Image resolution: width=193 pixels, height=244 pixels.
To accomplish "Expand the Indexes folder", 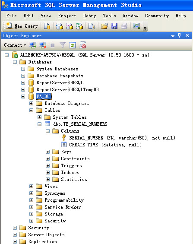I will pos(48,172).
